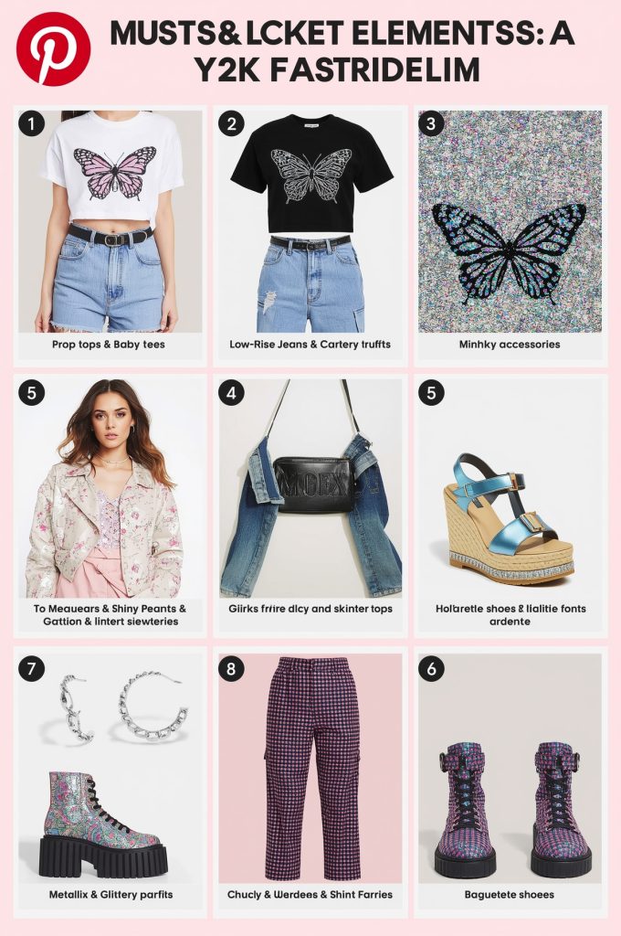621x936 pixels.
Task: Click the 'Minhky accessories' caption
Action: coord(510,345)
